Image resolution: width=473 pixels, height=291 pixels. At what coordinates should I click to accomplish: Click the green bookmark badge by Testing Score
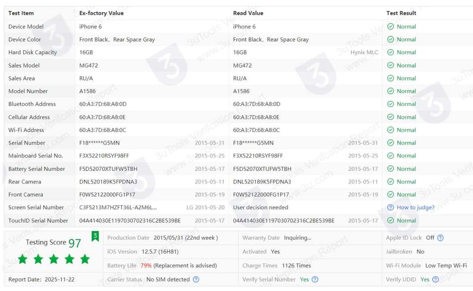coord(95,237)
